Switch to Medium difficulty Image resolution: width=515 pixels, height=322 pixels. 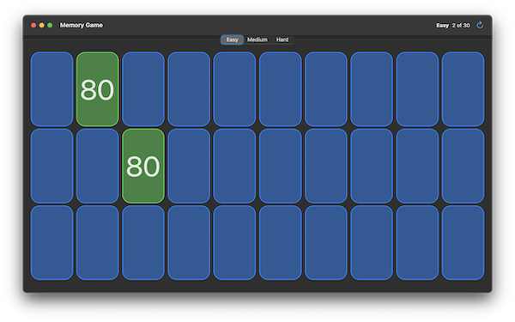(257, 39)
